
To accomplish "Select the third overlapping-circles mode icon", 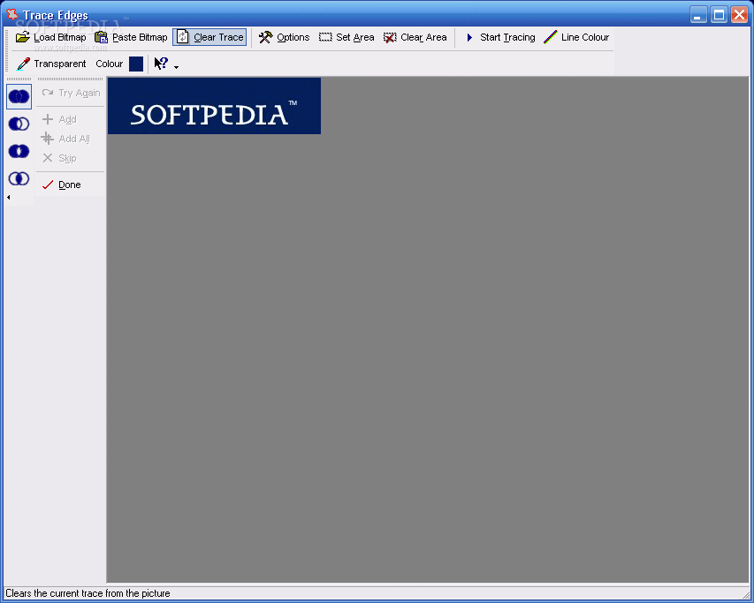I will [19, 151].
